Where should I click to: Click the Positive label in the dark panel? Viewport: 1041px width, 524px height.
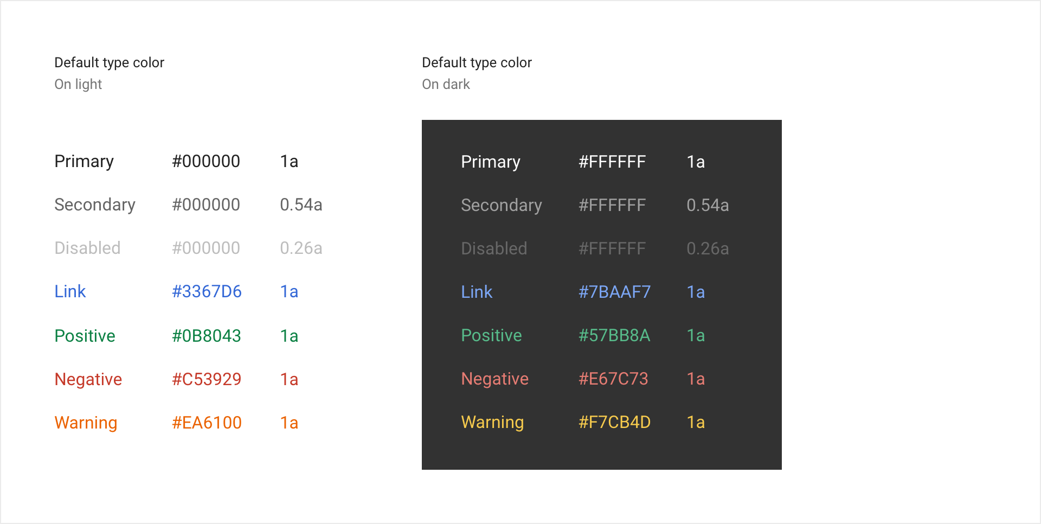[491, 336]
